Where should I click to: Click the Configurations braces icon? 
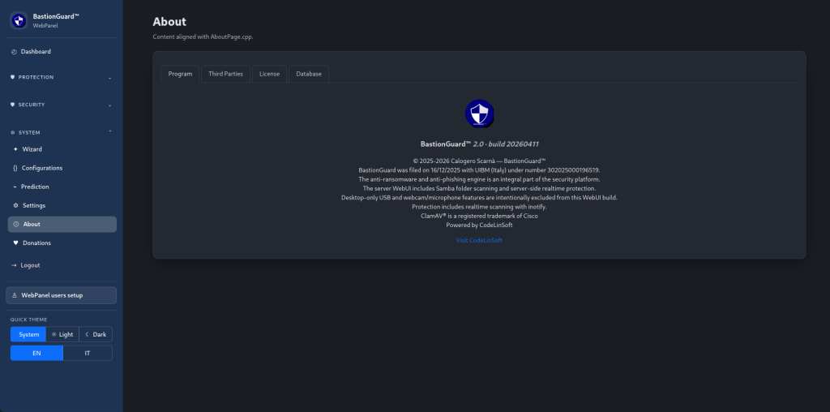(x=15, y=169)
